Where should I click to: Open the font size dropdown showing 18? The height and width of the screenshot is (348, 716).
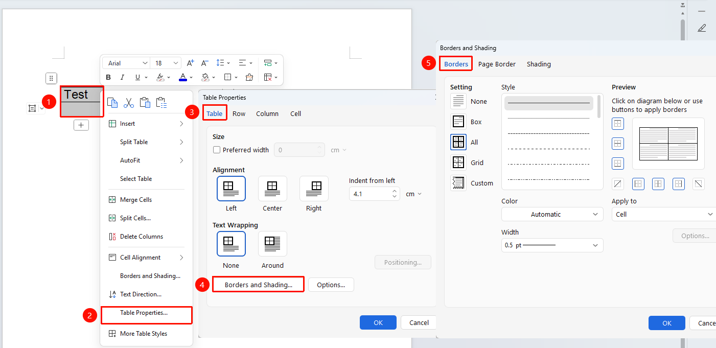coord(167,63)
